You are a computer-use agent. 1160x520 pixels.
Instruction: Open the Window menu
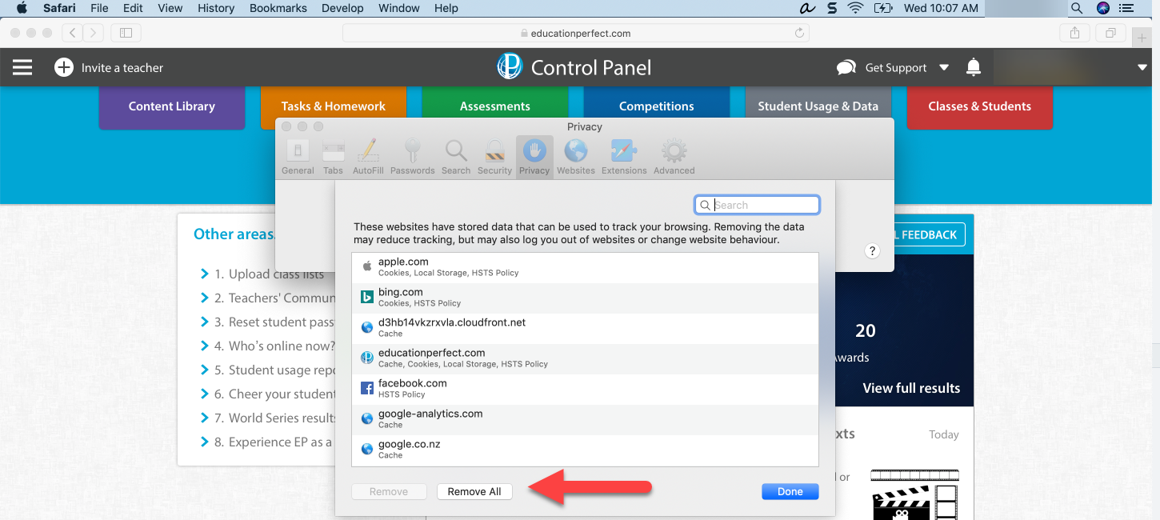399,8
